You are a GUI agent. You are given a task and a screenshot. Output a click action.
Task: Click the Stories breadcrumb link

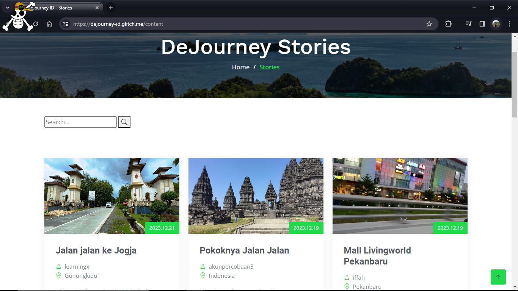click(270, 67)
